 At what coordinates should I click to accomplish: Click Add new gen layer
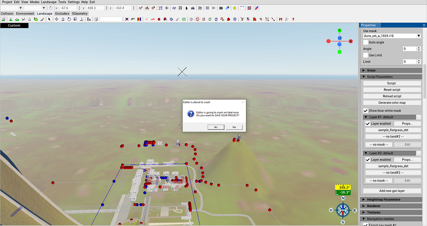(x=392, y=191)
